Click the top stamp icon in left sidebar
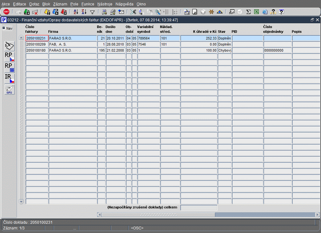This screenshot has width=321, height=233. click(9, 46)
